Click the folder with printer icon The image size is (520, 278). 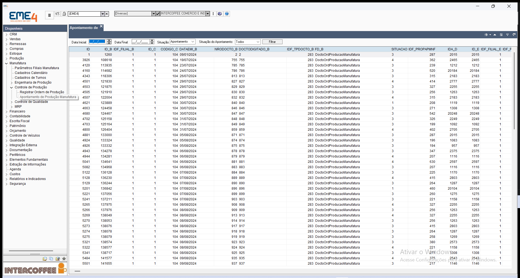tap(45, 259)
